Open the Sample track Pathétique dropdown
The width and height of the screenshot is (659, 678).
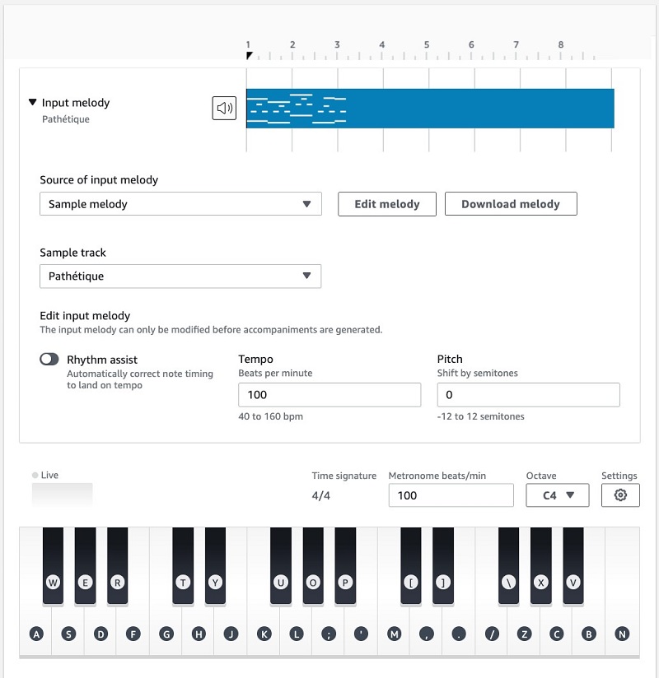180,276
